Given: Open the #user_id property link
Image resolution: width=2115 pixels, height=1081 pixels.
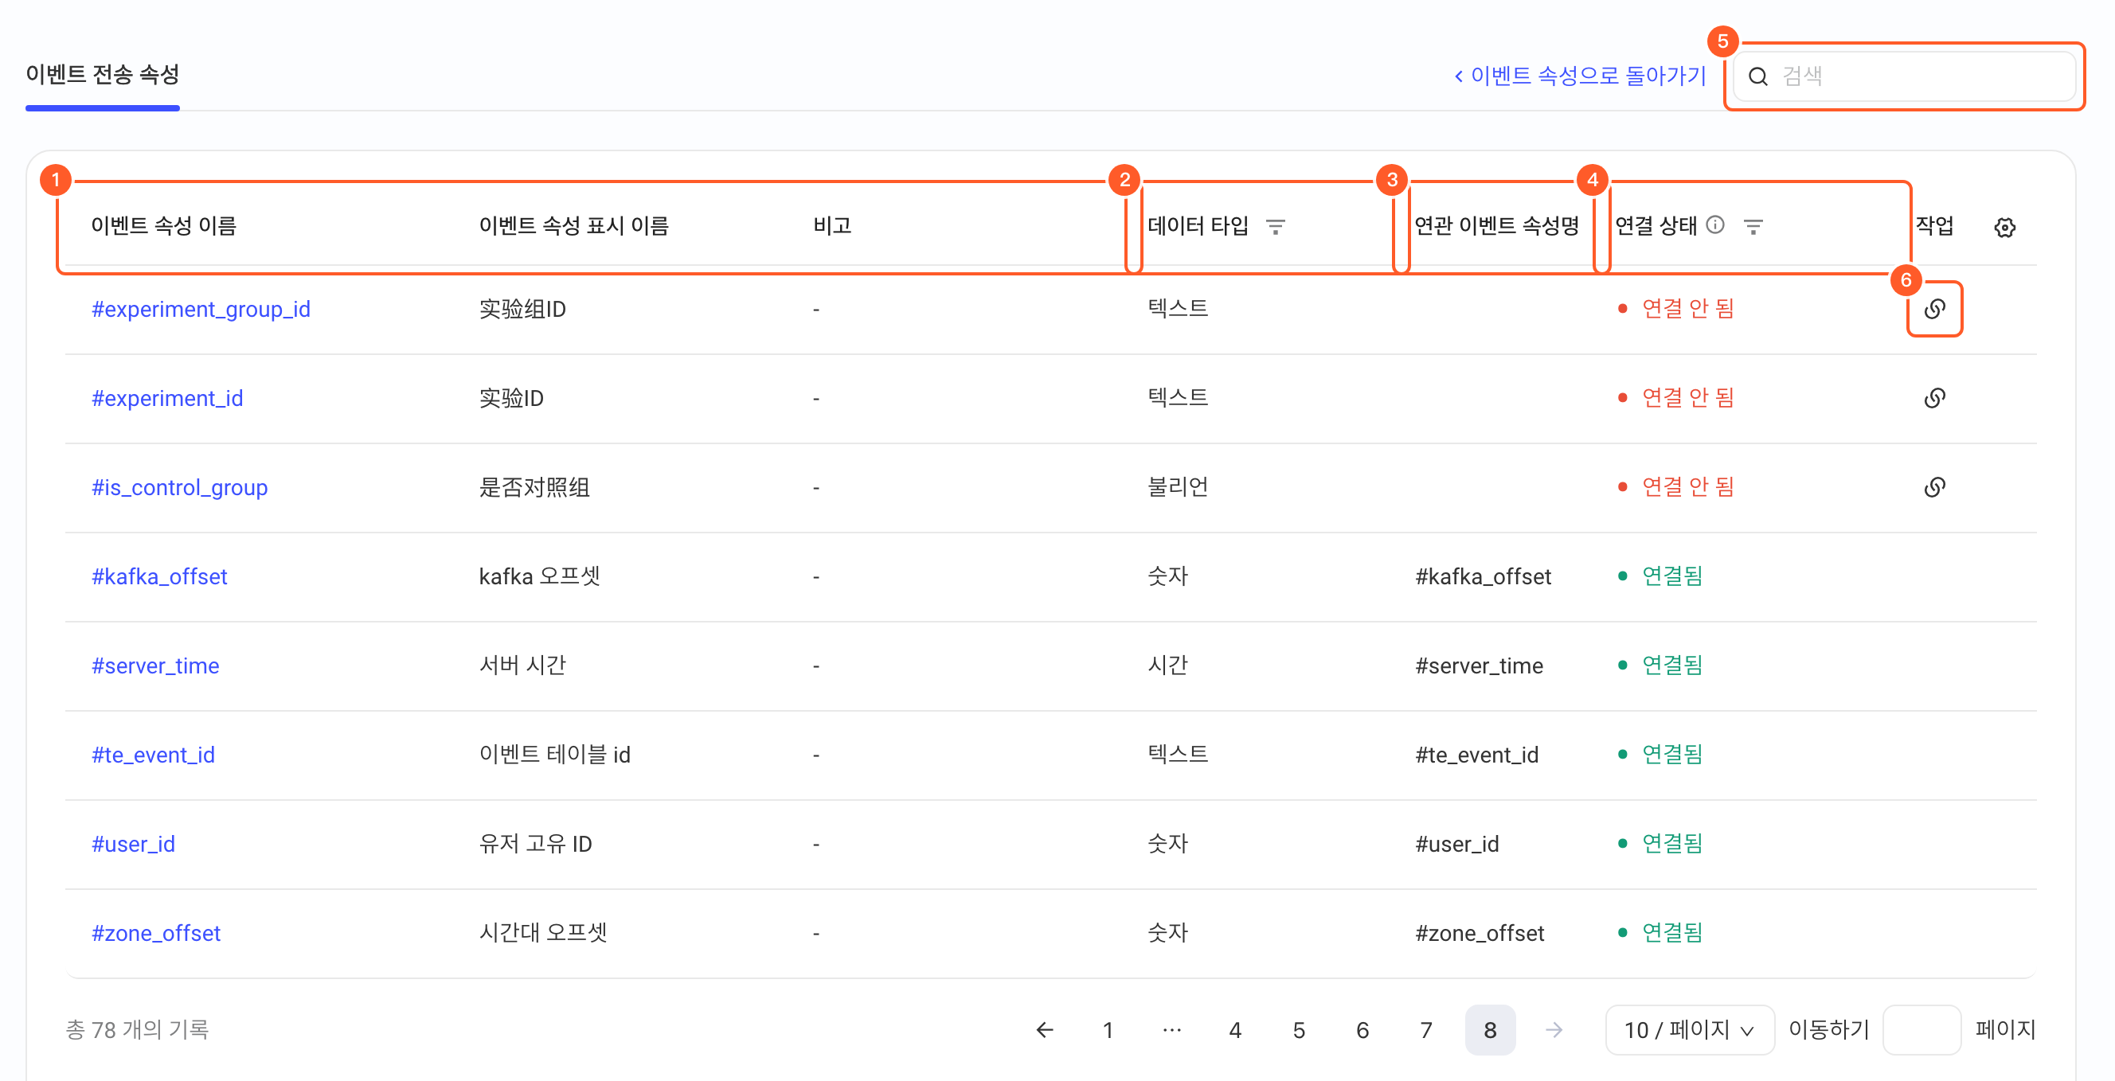Looking at the screenshot, I should pos(133,843).
